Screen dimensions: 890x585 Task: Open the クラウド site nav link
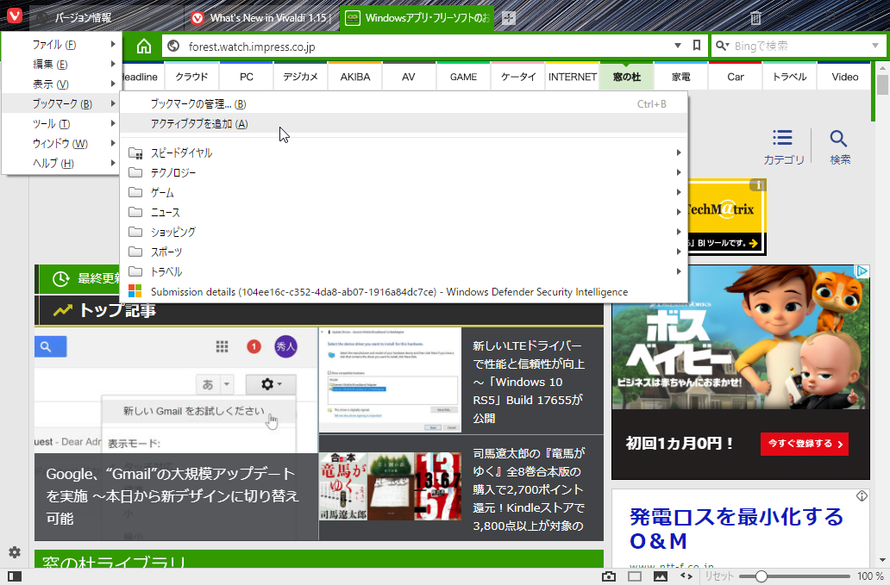tap(191, 77)
